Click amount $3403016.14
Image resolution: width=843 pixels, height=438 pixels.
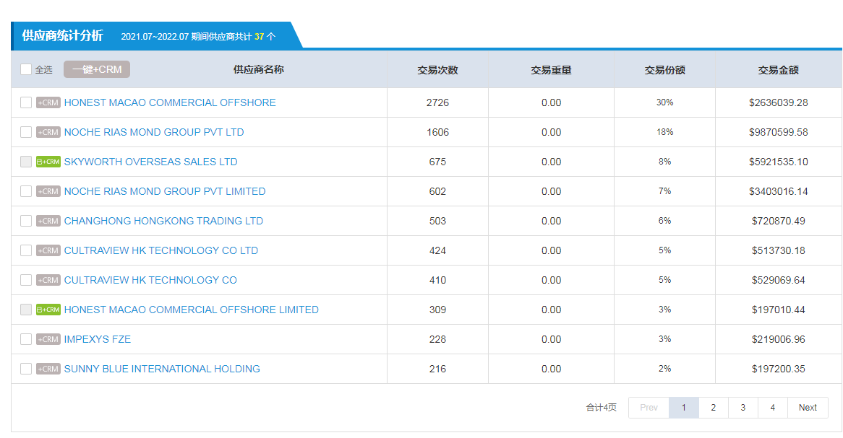pos(779,191)
